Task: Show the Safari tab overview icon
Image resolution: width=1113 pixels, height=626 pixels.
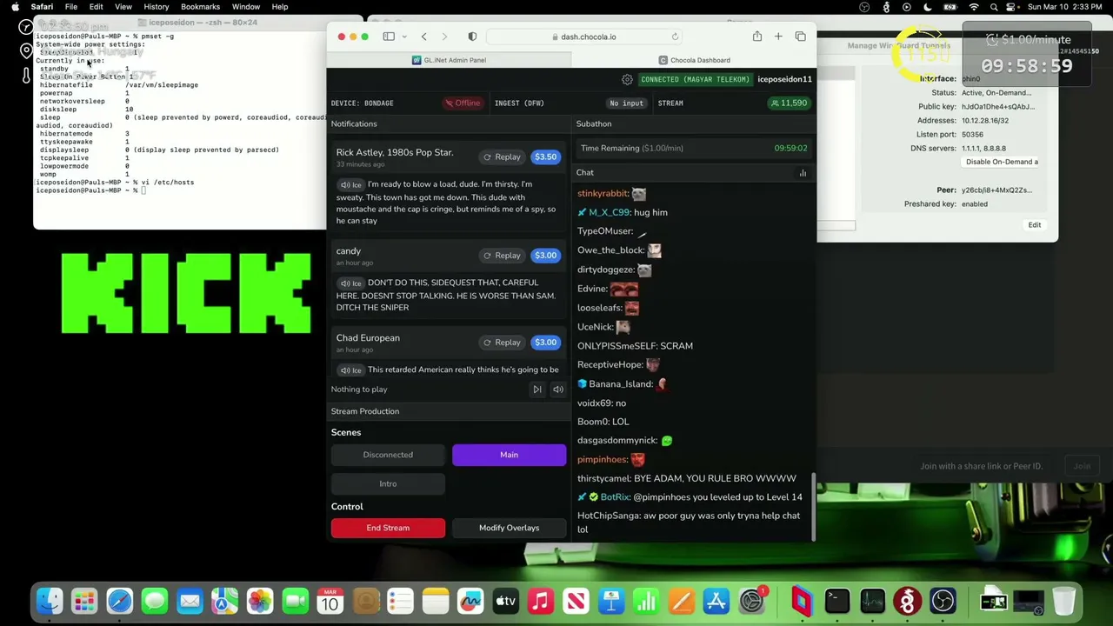Action: [800, 37]
